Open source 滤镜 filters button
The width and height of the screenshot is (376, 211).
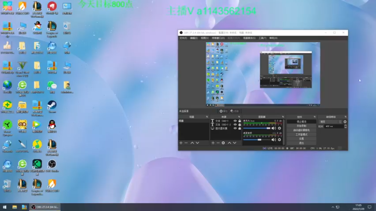pyautogui.click(x=235, y=111)
